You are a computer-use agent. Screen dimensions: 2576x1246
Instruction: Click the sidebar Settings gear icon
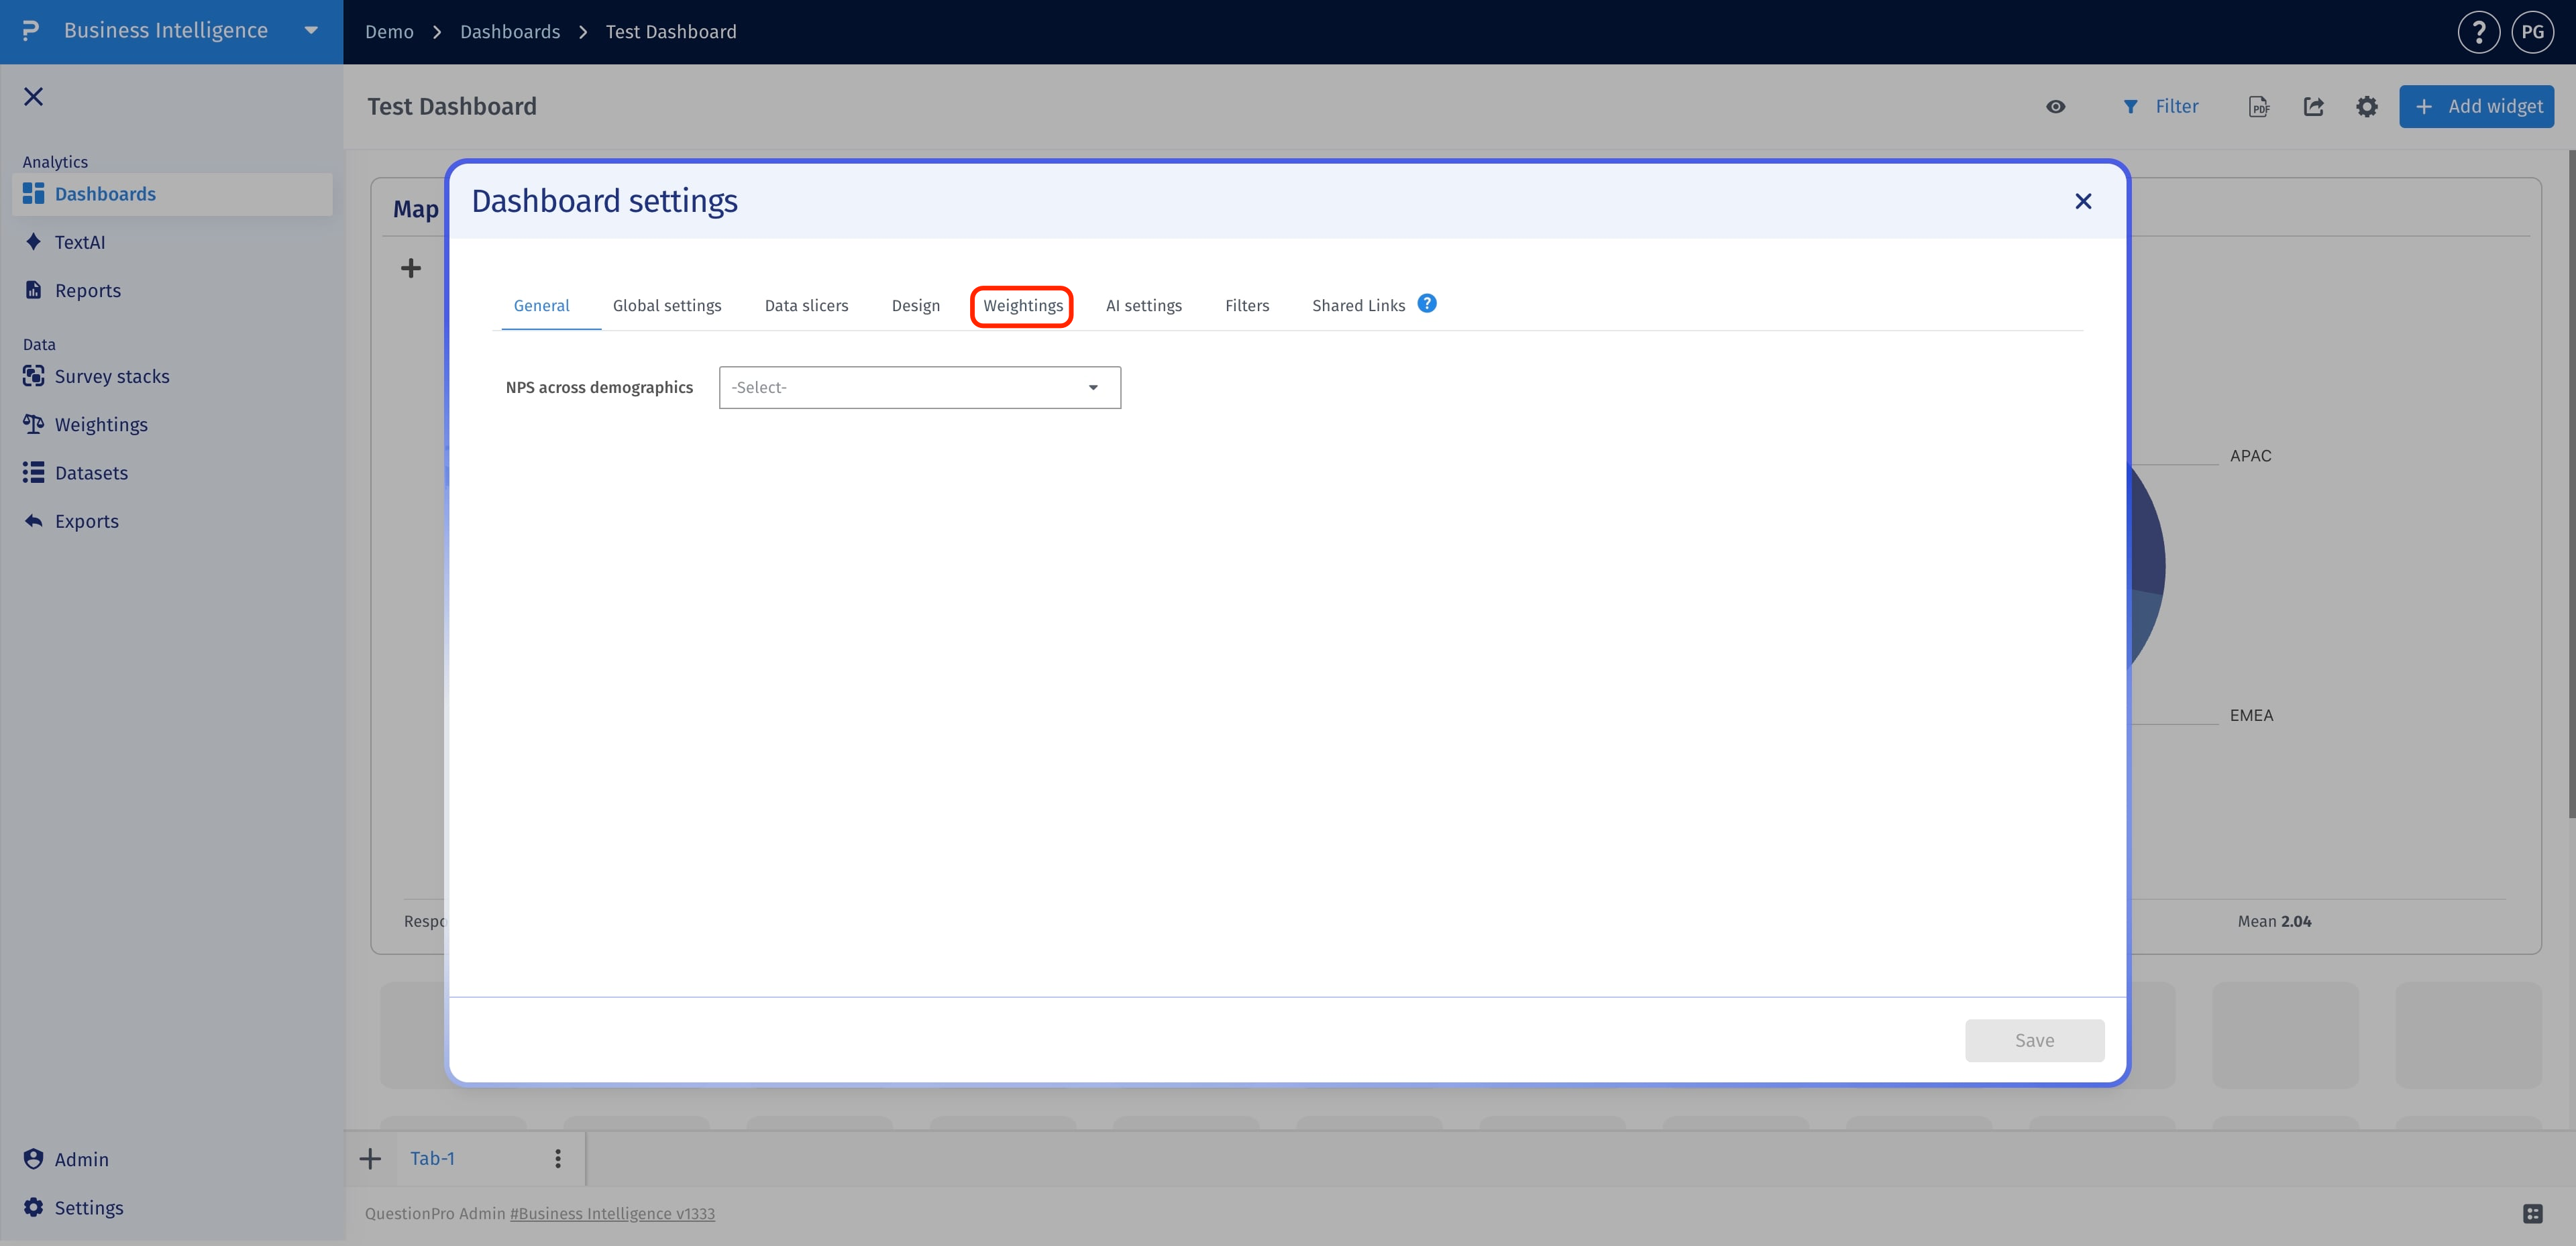33,1207
